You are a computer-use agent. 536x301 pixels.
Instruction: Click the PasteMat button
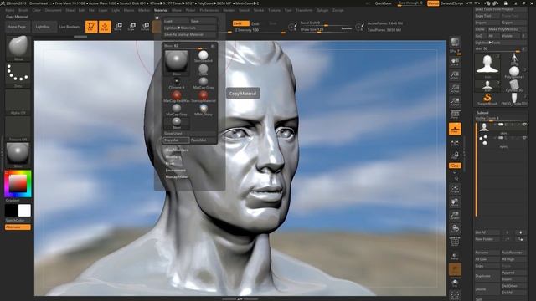204,140
